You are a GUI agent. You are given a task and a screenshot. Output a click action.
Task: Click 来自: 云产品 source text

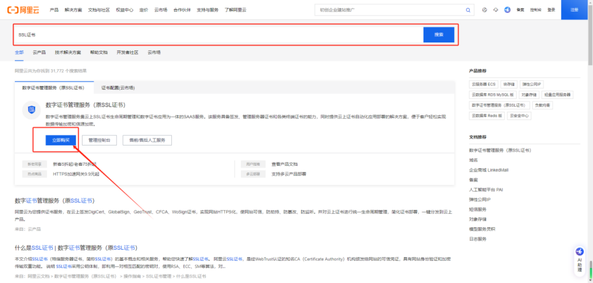pyautogui.click(x=28, y=229)
